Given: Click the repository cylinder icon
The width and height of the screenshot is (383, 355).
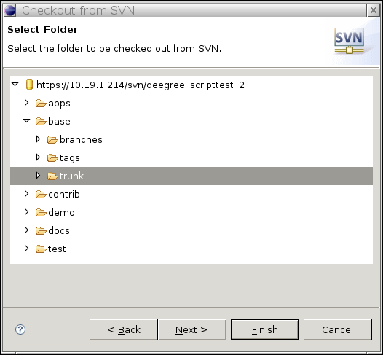Looking at the screenshot, I should (x=29, y=85).
